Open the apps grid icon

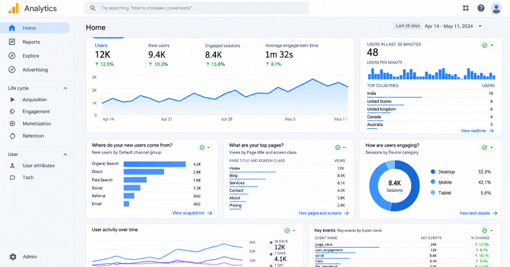(x=465, y=8)
